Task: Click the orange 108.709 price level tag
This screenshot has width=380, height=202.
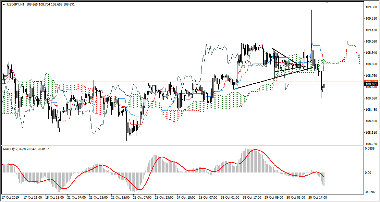Action: point(371,82)
